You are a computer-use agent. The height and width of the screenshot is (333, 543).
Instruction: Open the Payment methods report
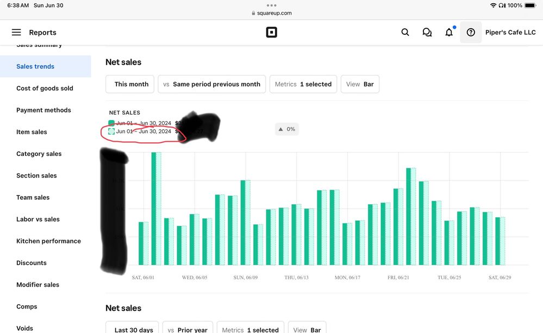(x=43, y=110)
